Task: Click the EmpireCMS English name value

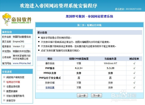Action: [x=19, y=42]
